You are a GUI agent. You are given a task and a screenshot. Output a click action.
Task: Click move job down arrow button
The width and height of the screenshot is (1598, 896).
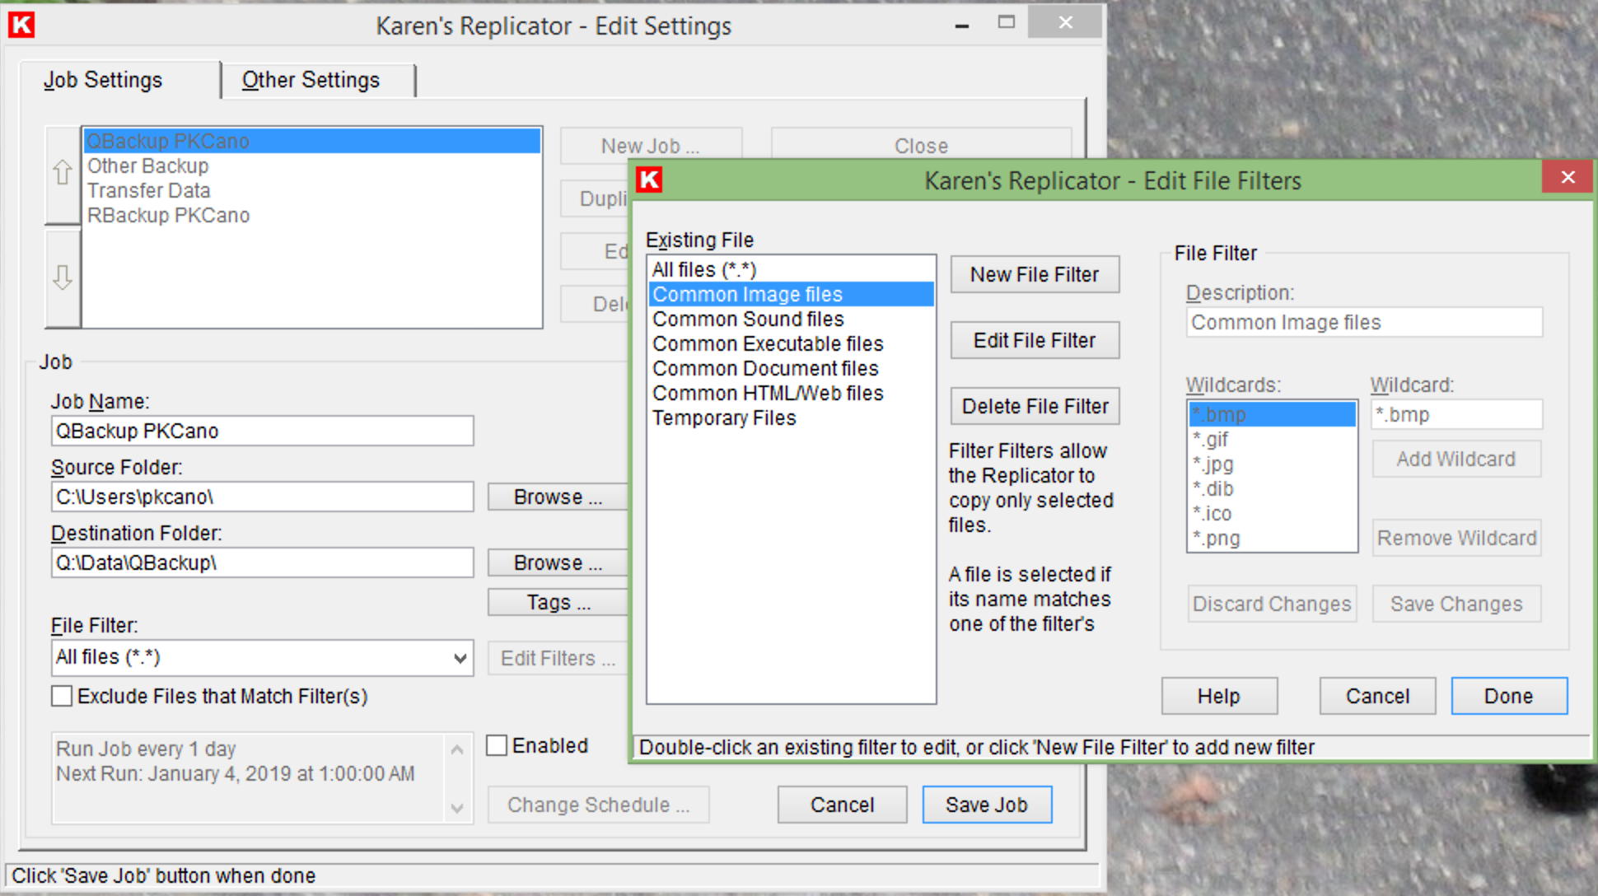tap(63, 278)
